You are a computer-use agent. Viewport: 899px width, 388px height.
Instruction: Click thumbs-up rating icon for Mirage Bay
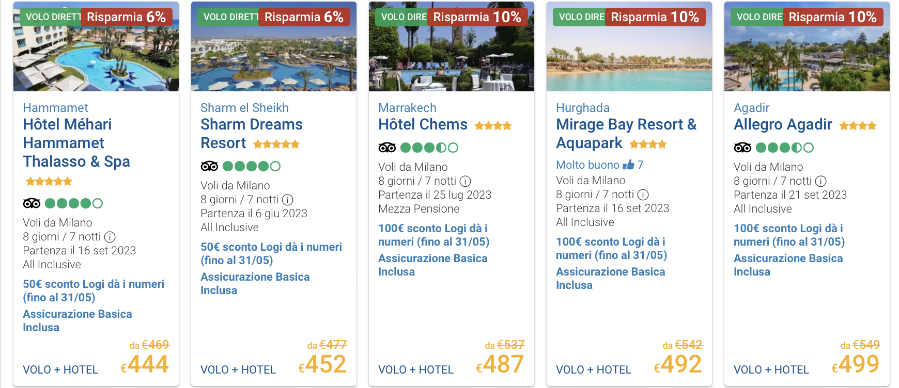click(x=628, y=165)
